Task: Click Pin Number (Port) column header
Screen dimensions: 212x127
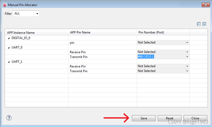Action: click(163, 32)
